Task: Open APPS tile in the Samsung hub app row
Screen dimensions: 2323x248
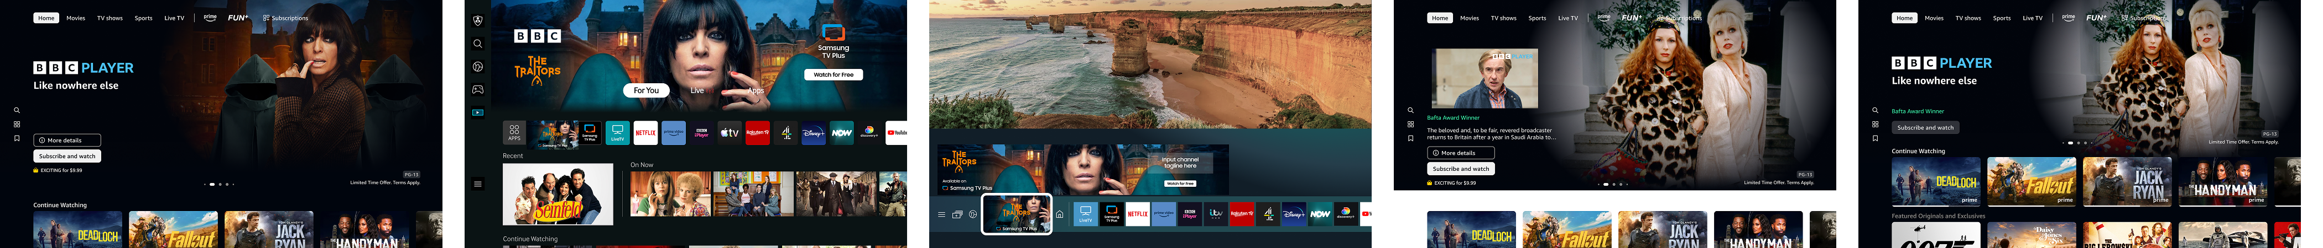Action: (x=514, y=133)
